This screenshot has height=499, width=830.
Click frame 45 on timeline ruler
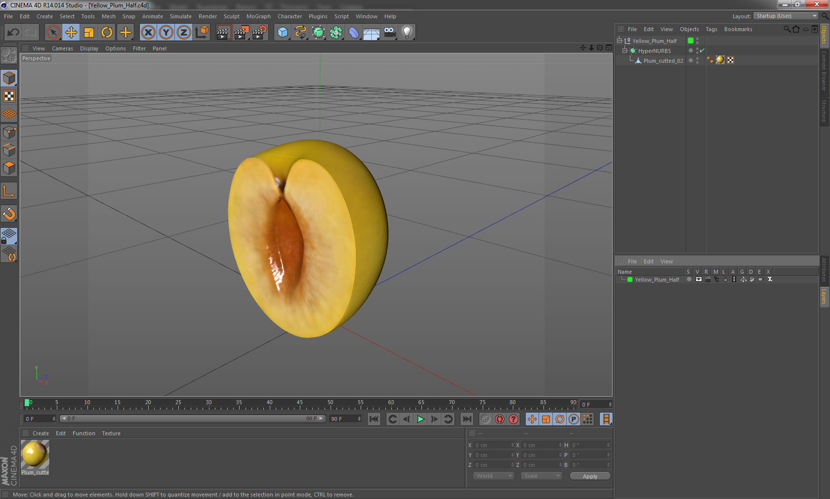click(299, 402)
